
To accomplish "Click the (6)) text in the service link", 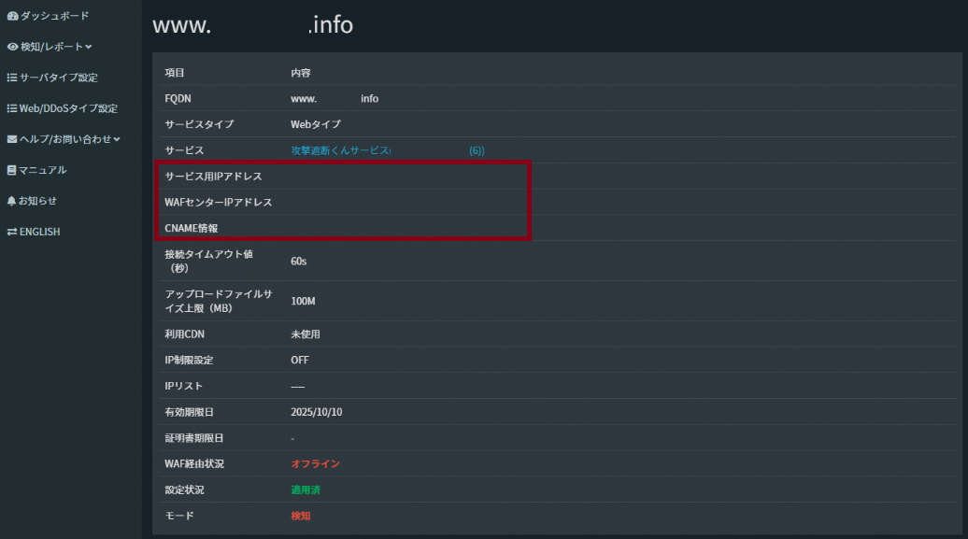I will coord(477,150).
